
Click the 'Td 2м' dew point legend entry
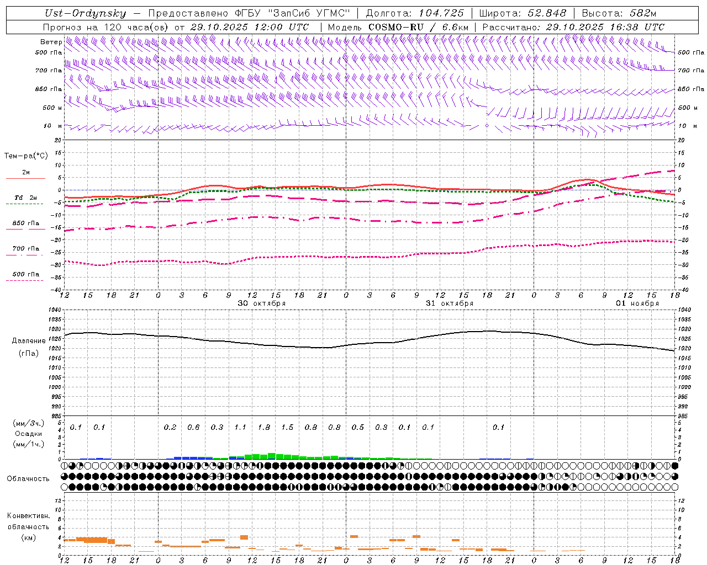tap(26, 198)
